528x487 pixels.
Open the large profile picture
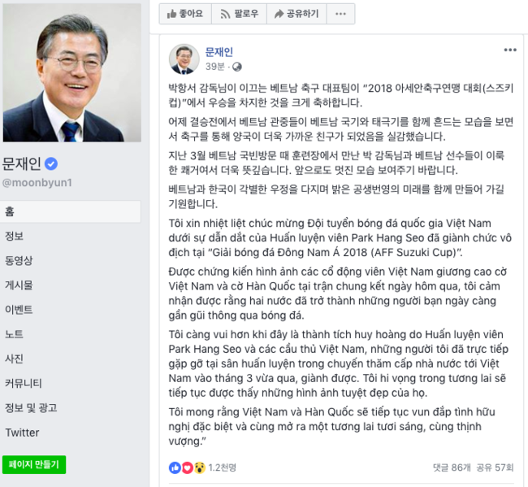(x=72, y=72)
